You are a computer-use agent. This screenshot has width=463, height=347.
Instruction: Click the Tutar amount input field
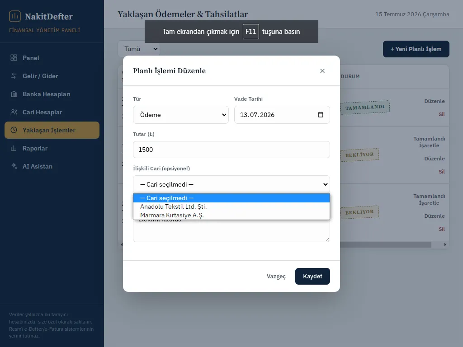click(231, 150)
